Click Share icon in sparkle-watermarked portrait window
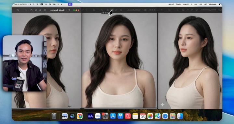This screenshot has height=124, width=234. pyautogui.click(x=183, y=10)
